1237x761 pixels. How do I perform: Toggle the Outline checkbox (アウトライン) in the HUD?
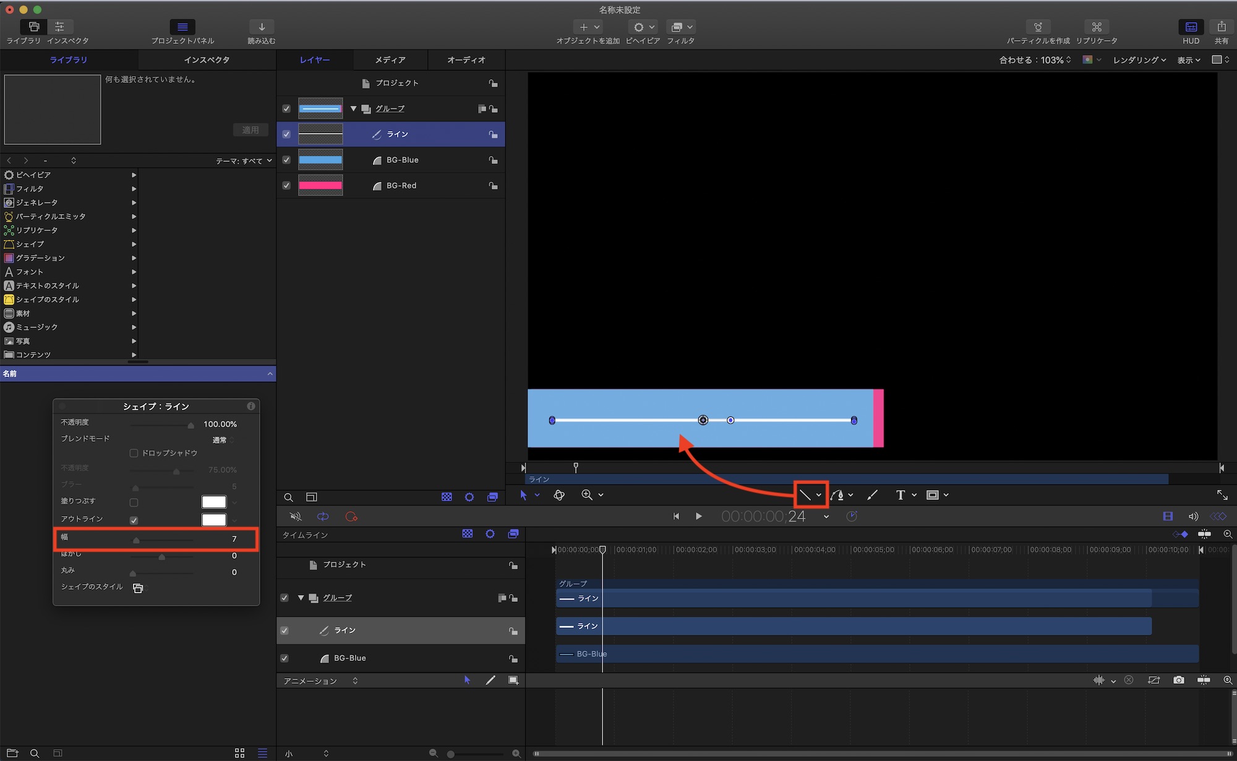click(134, 520)
